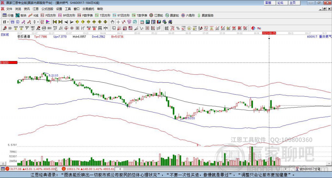Open the 9P四方形 tool
332x178 pixels.
click(67, 16)
